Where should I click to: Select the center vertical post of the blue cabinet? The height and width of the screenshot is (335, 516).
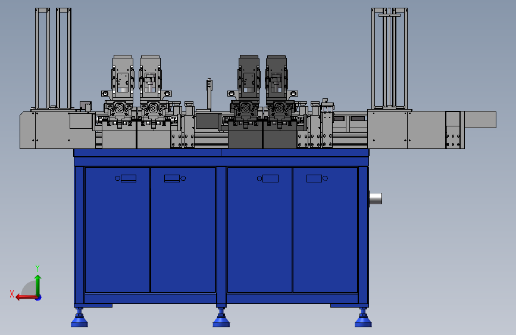[221, 236]
